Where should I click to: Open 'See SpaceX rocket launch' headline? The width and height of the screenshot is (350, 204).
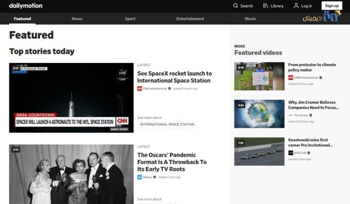tap(174, 77)
